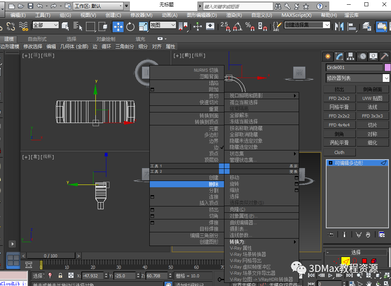Open the Hierarchy panel tab icon
The image size is (391, 286).
350,56
